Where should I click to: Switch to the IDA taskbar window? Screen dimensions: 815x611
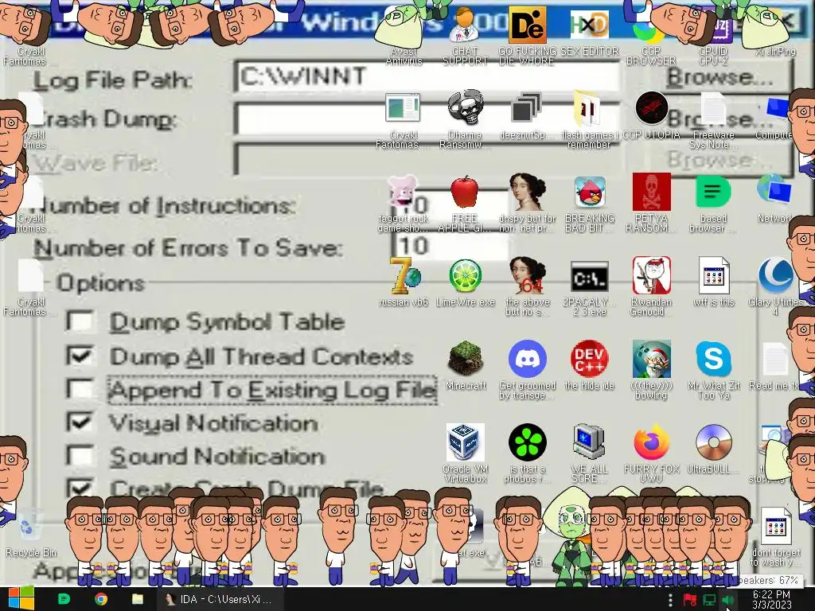220,599
